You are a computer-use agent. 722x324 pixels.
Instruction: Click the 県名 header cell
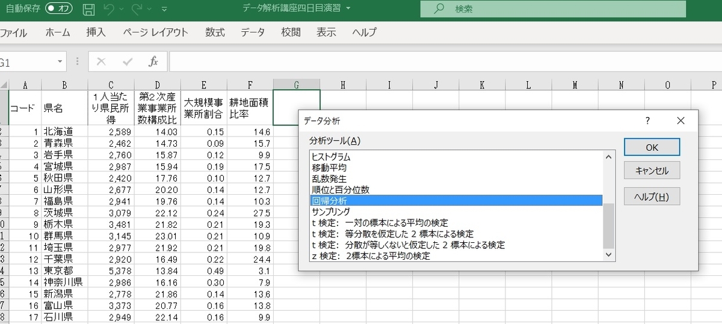[x=64, y=108]
